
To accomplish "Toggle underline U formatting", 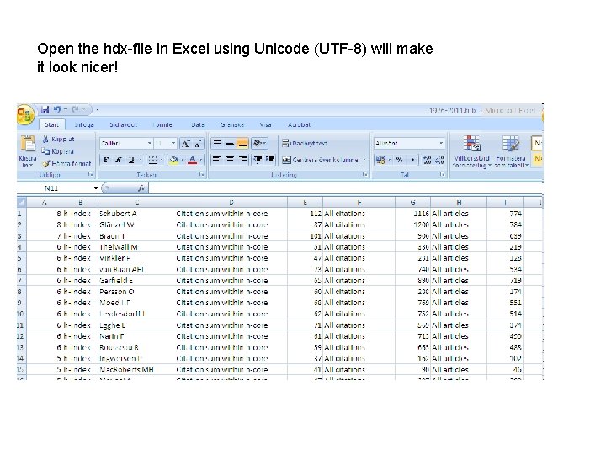I will point(131,160).
